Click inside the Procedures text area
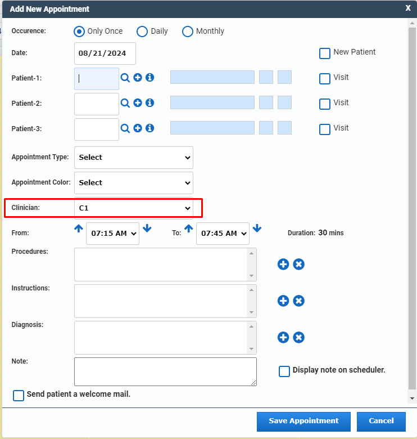417x439 pixels. (x=161, y=265)
